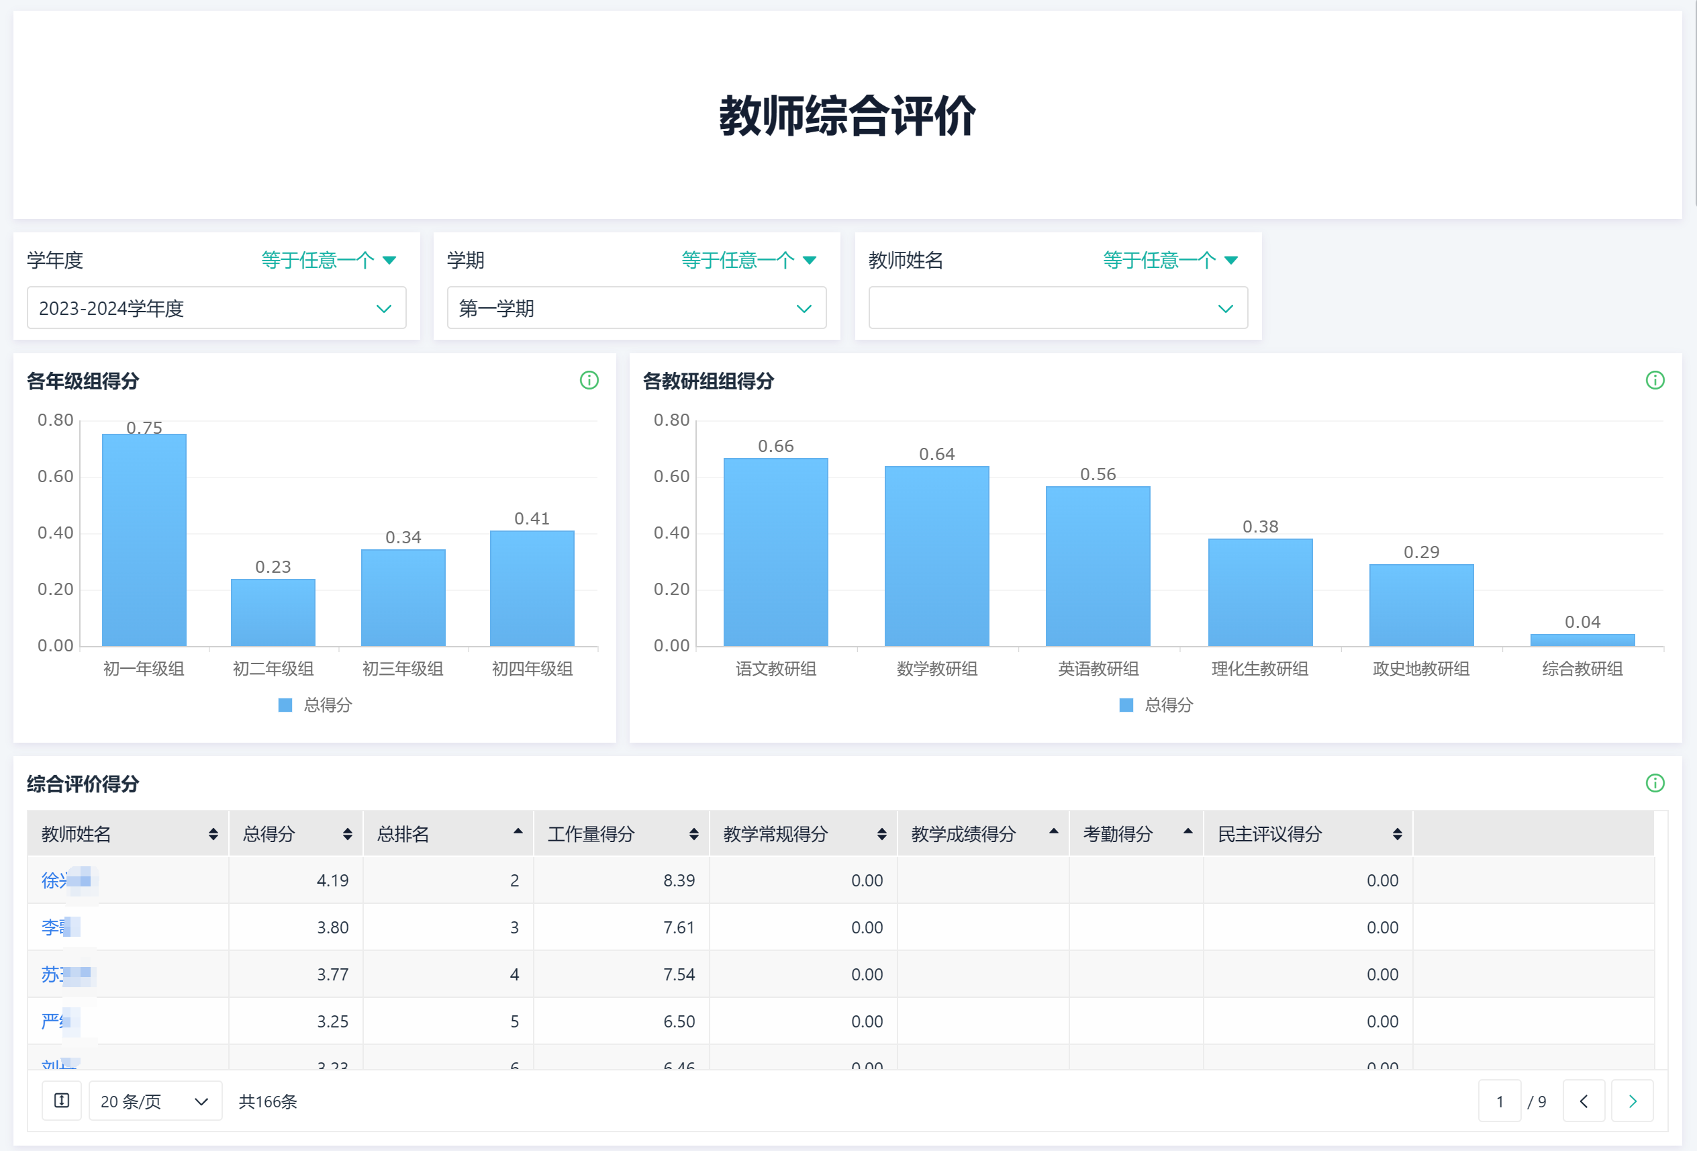Click the 共166条 total count text
This screenshot has width=1697, height=1151.
268,1101
